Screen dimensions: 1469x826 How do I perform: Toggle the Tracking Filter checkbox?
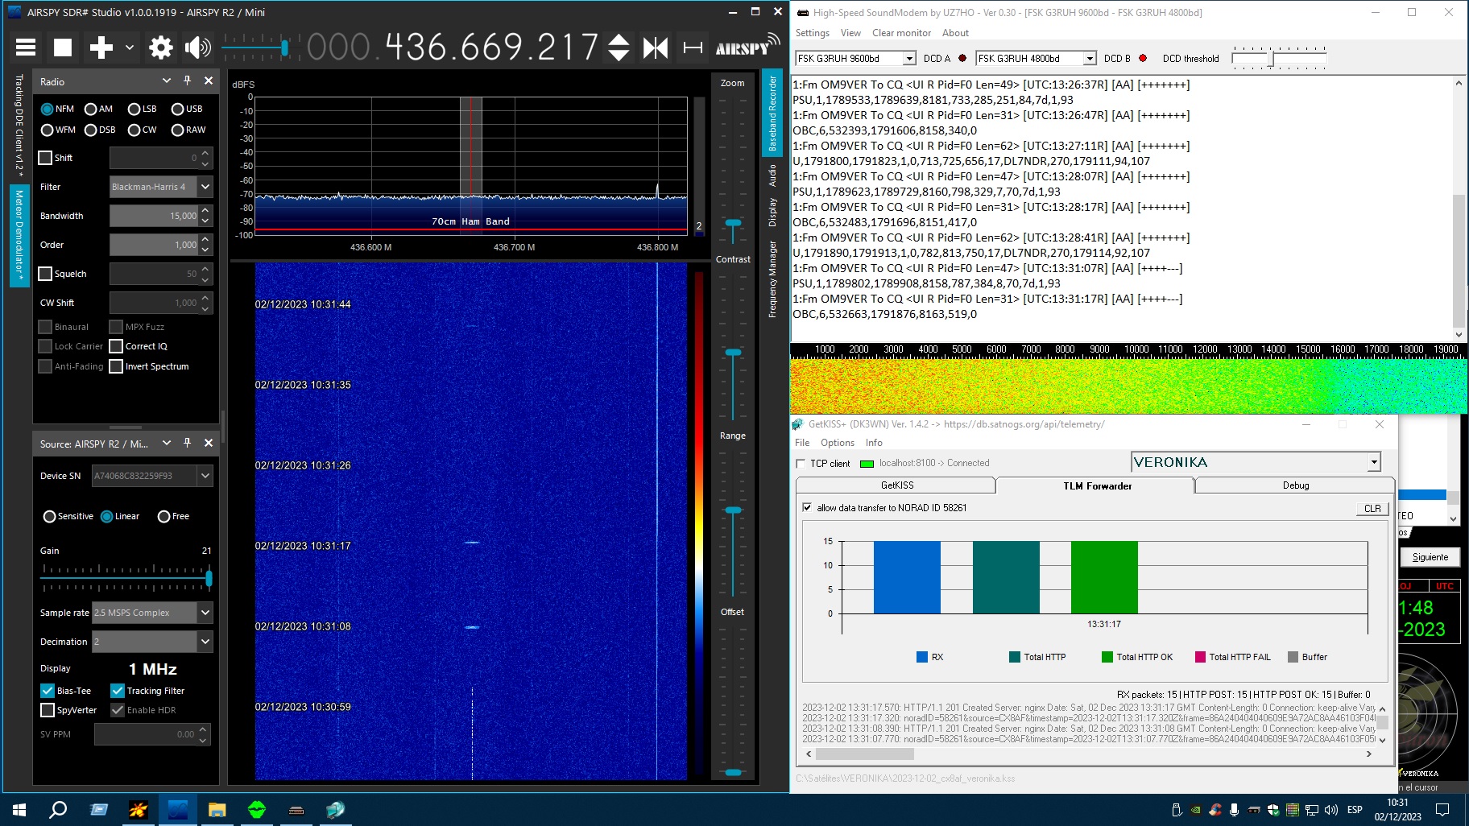118,691
